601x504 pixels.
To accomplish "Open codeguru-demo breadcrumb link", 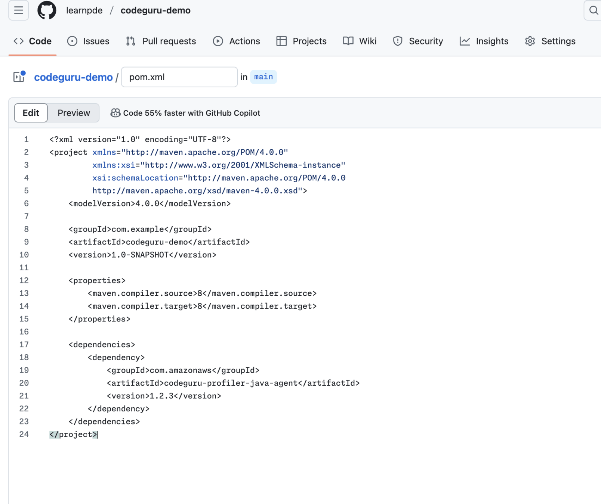I will 73,77.
